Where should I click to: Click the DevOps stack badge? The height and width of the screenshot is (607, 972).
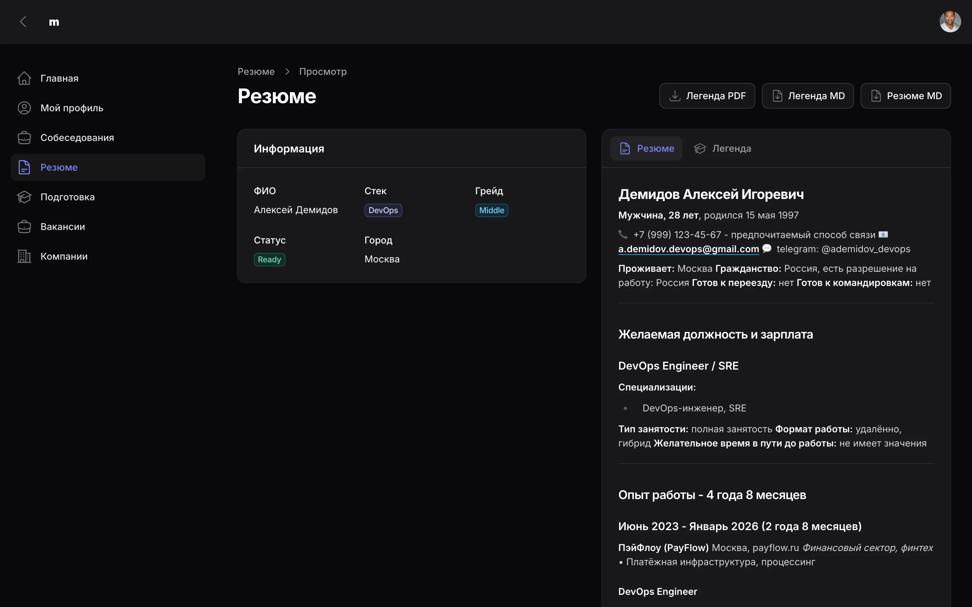tap(383, 210)
